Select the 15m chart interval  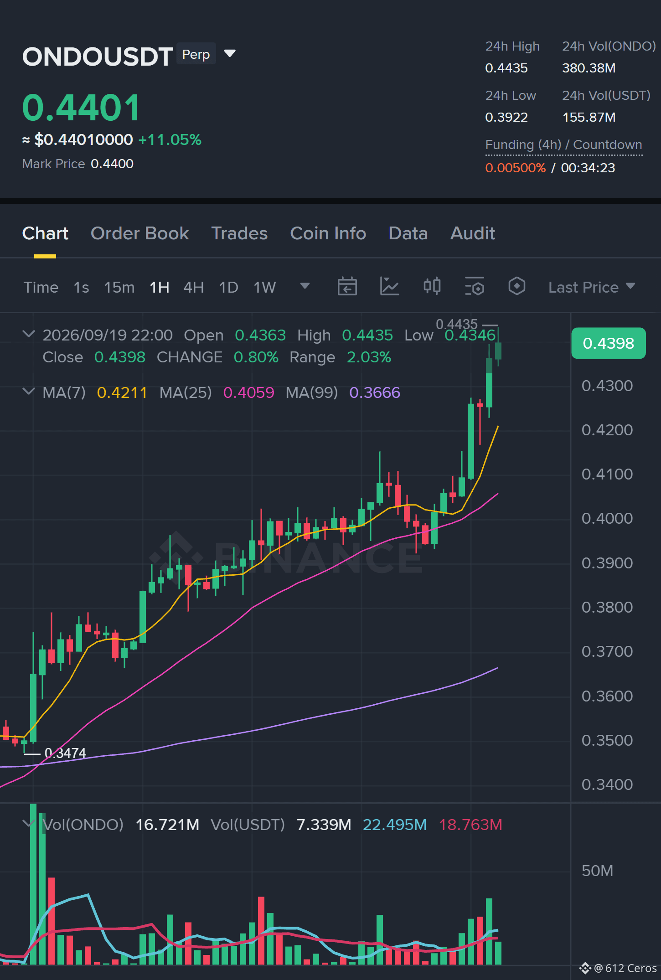[x=119, y=287]
